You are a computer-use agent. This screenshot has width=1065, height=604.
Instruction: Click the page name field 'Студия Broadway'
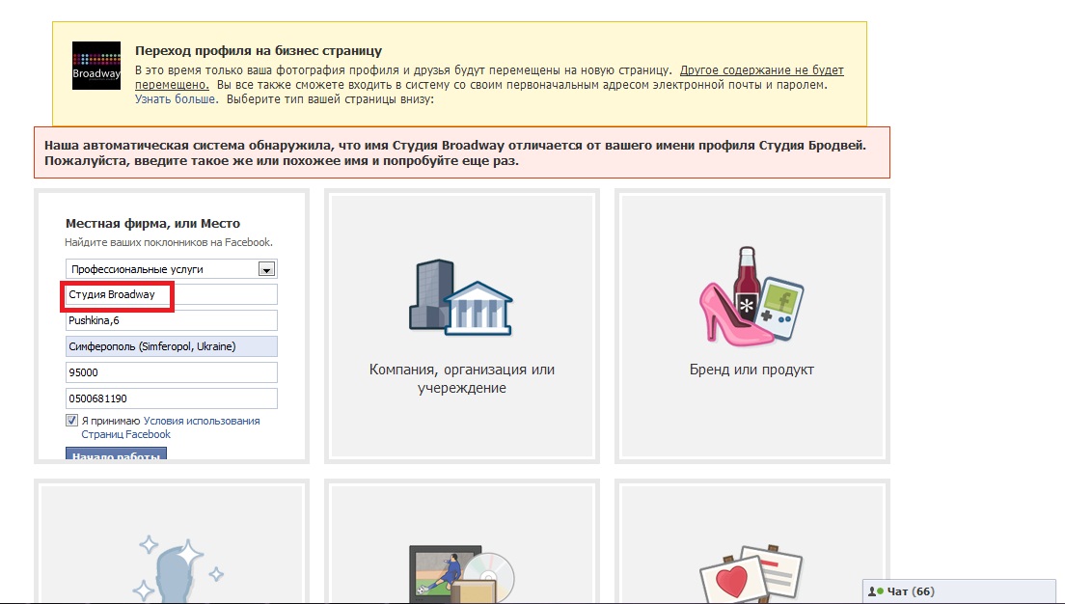click(172, 295)
